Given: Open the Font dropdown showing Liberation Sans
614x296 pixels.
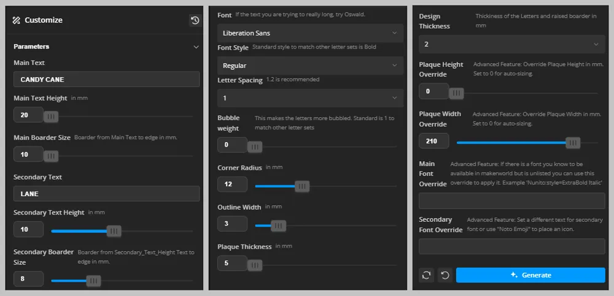Looking at the screenshot, I should pos(310,33).
